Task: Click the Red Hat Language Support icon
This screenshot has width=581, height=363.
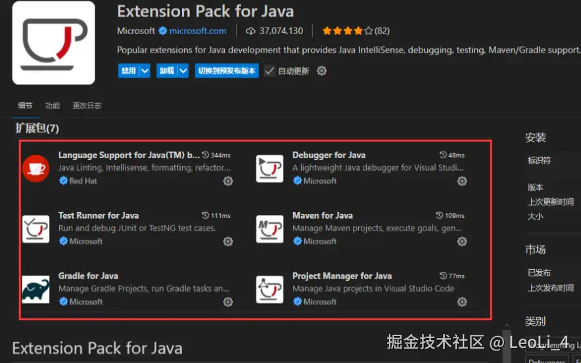Action: pos(35,169)
